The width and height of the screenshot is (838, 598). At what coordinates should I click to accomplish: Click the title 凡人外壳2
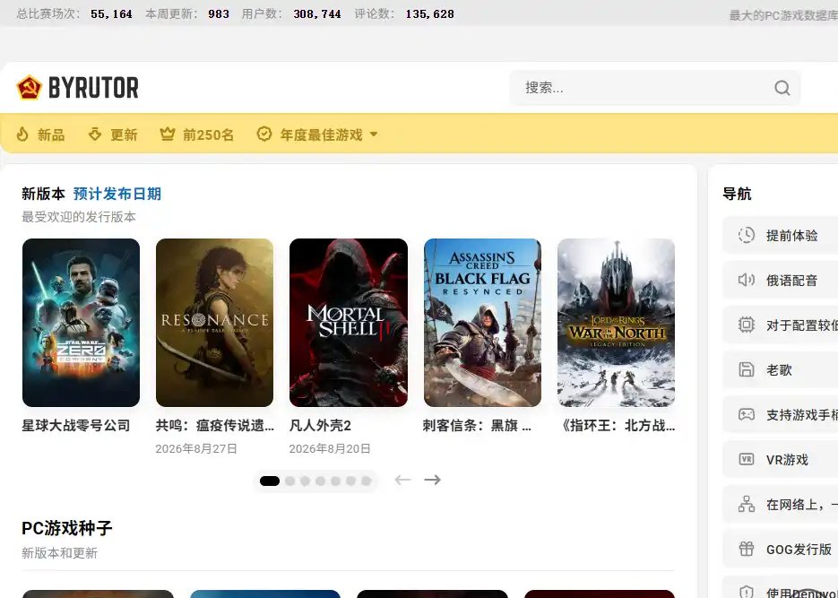click(x=320, y=425)
